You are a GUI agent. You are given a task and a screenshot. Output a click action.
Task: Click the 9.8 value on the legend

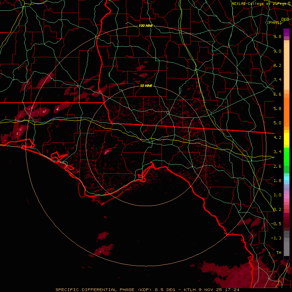pyautogui.click(x=277, y=36)
